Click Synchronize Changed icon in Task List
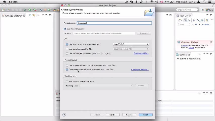 207,20
